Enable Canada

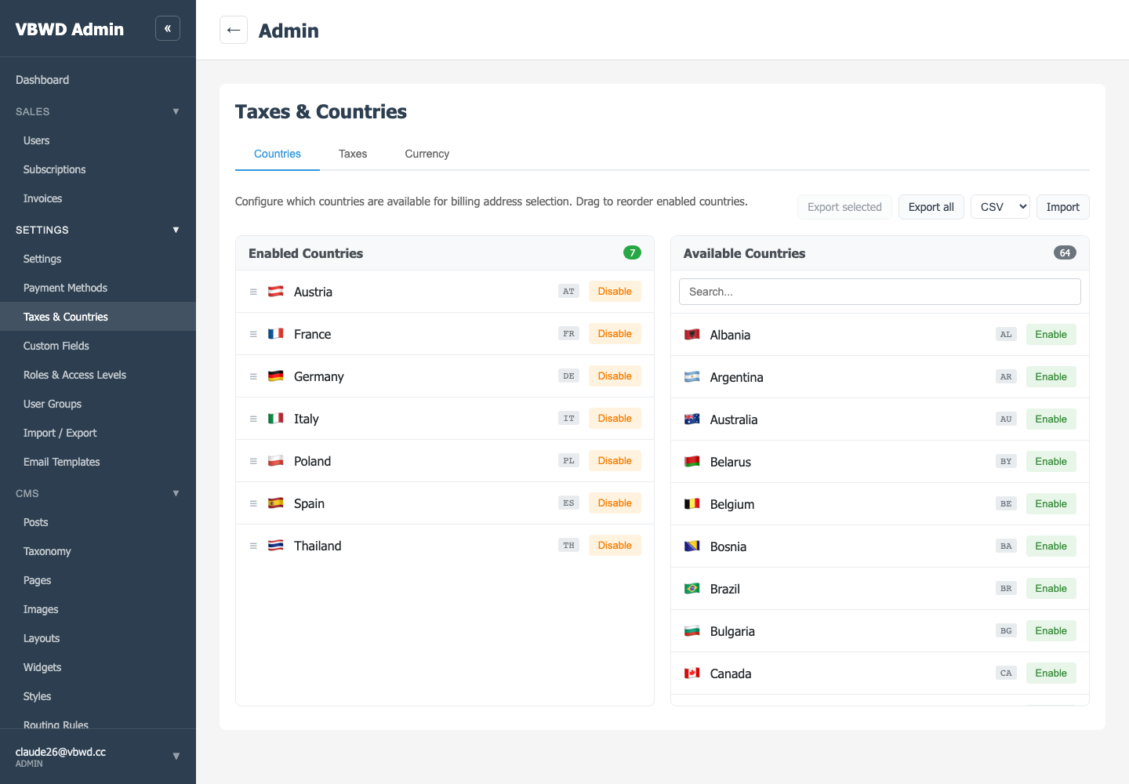(1051, 673)
